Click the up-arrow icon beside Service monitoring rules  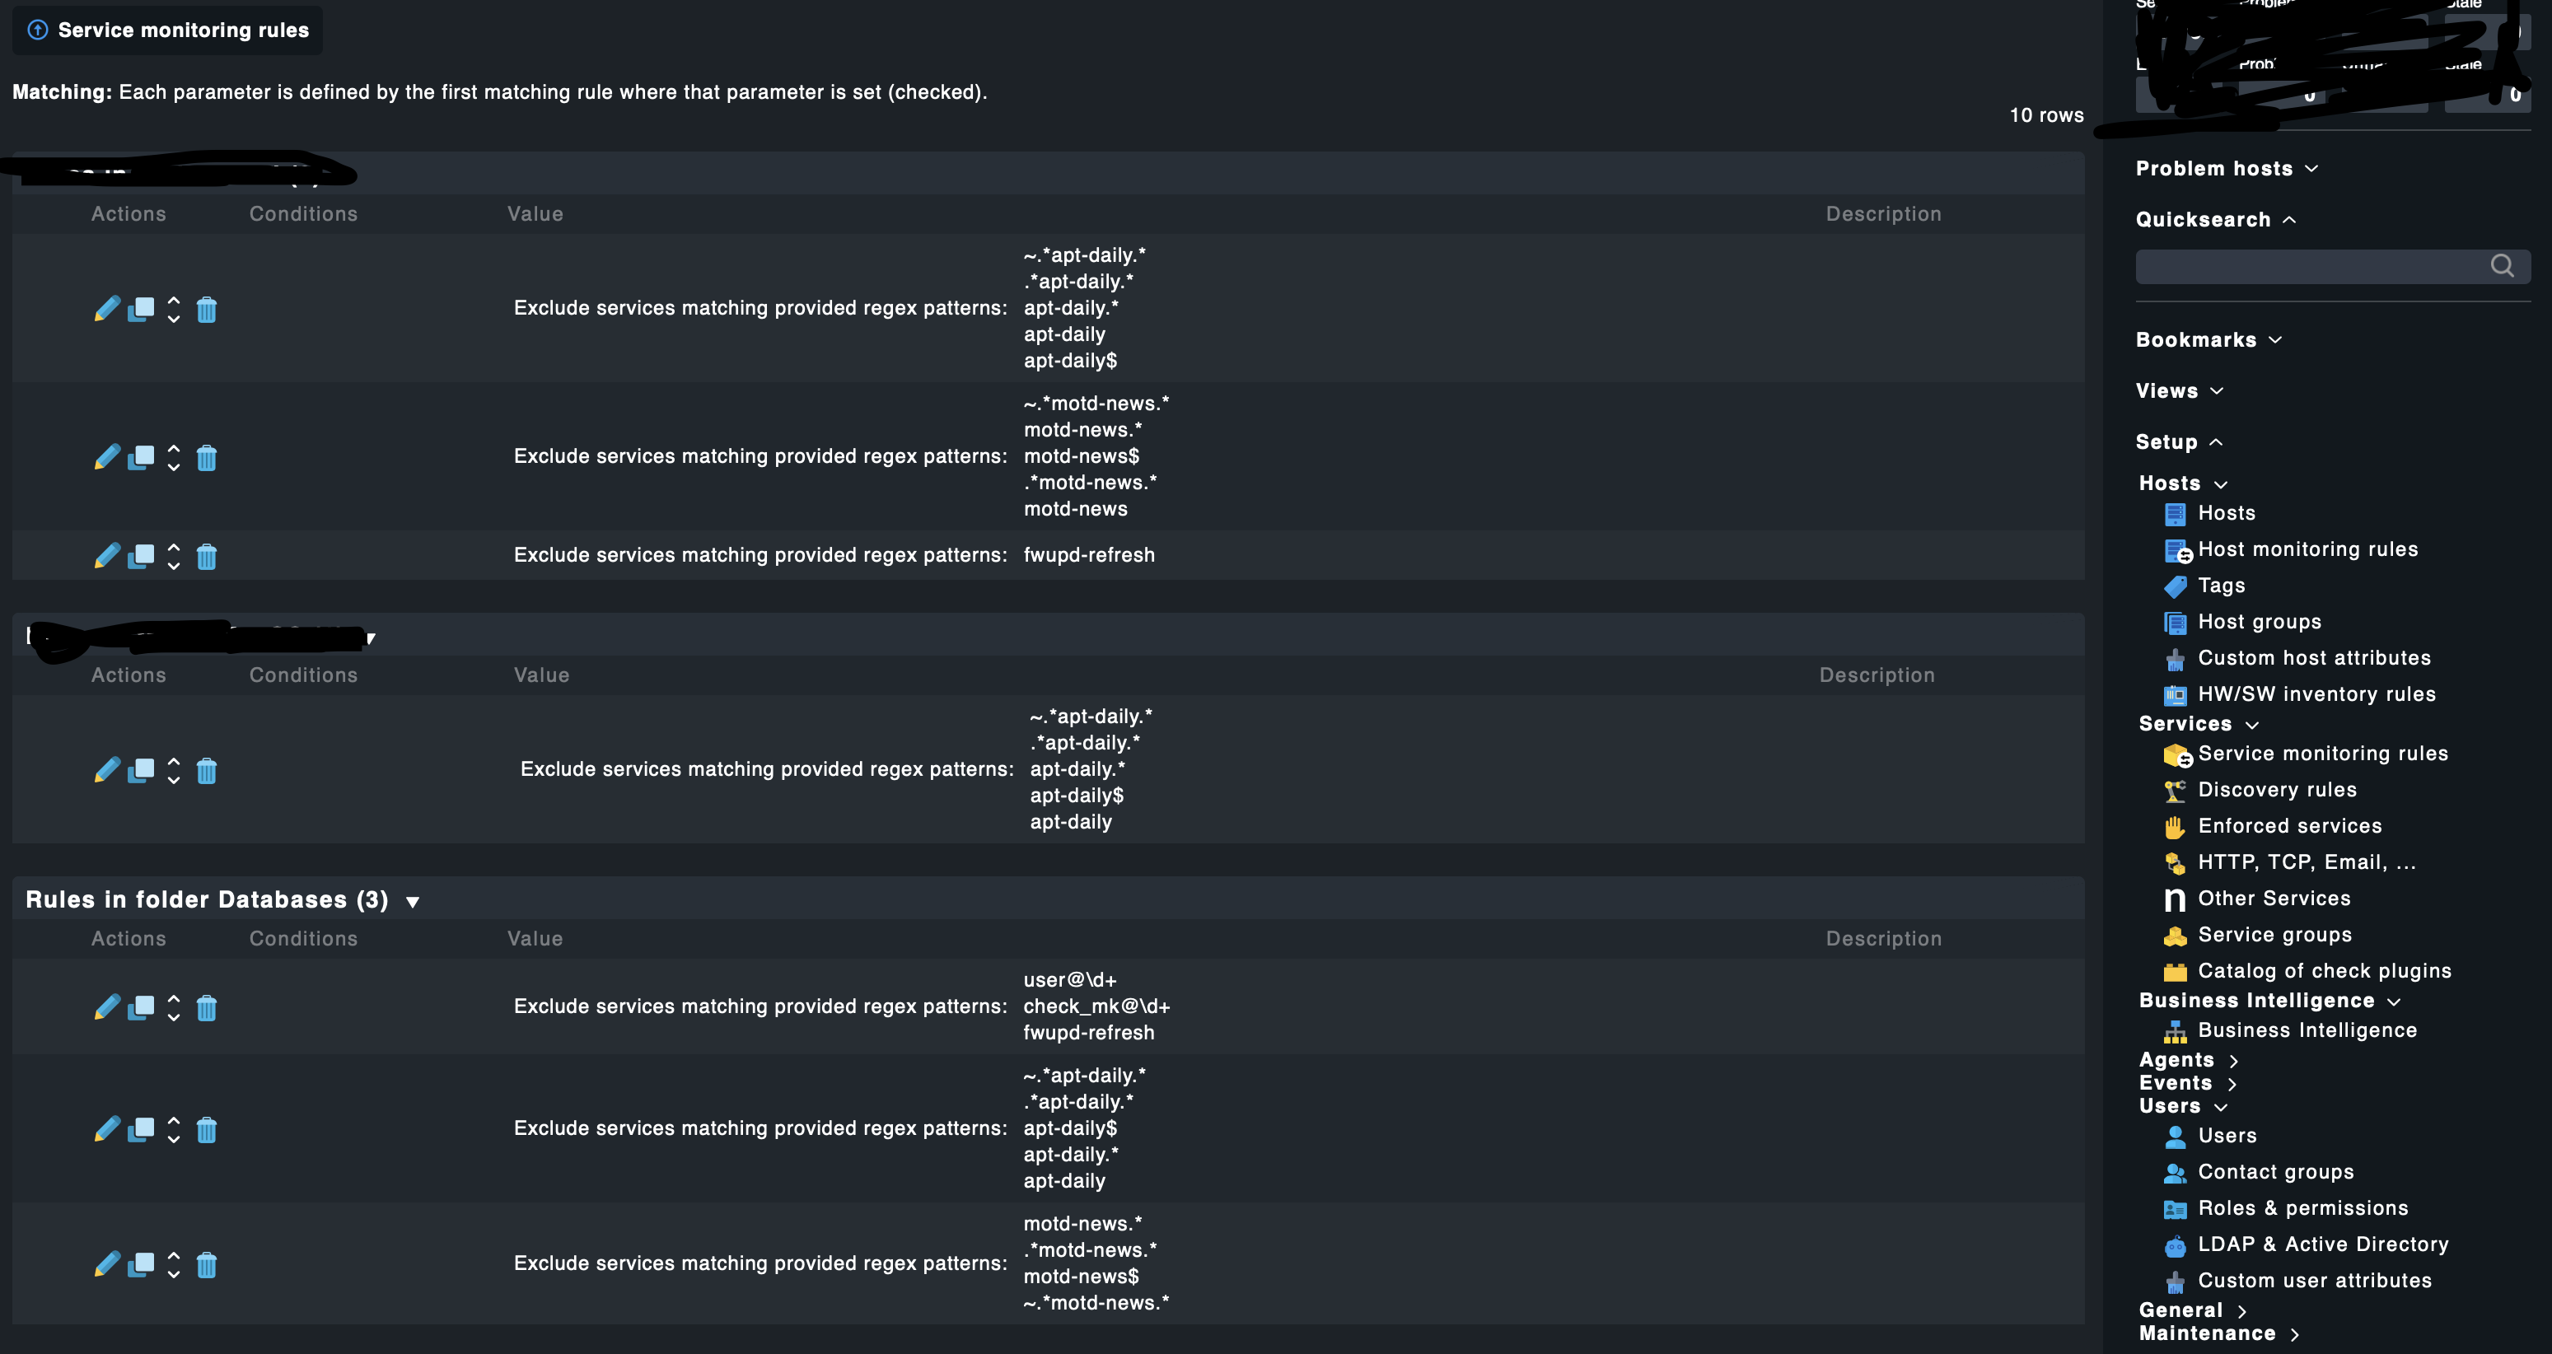tap(38, 30)
